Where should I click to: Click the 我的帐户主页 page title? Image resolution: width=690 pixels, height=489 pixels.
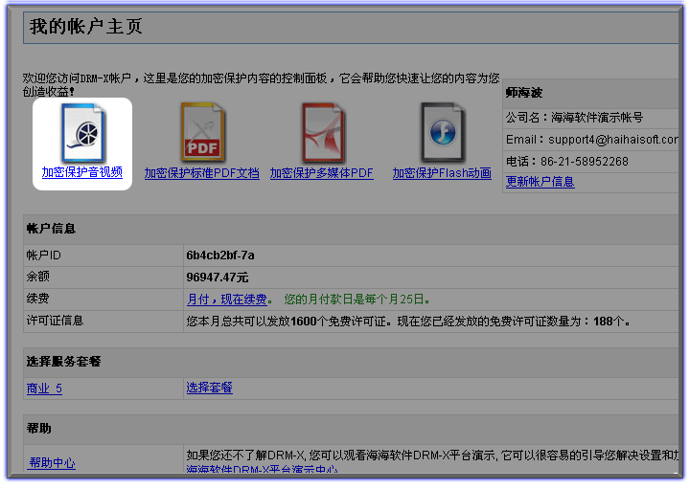[86, 27]
